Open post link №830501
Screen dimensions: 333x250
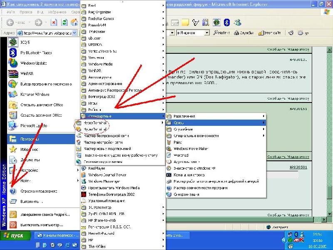coord(298,167)
